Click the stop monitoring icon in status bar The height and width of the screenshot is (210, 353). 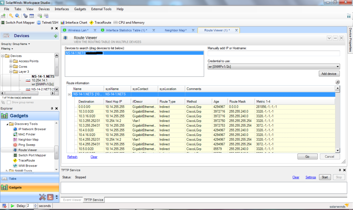click(x=4, y=206)
